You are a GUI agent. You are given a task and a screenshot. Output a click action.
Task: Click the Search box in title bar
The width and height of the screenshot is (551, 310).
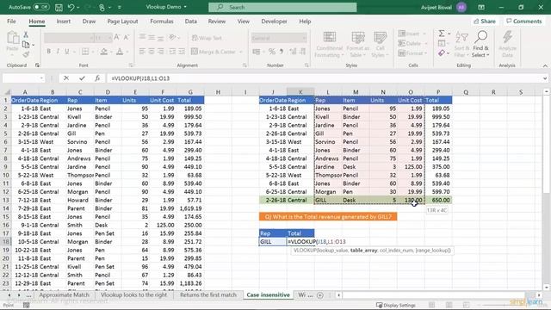click(x=282, y=7)
